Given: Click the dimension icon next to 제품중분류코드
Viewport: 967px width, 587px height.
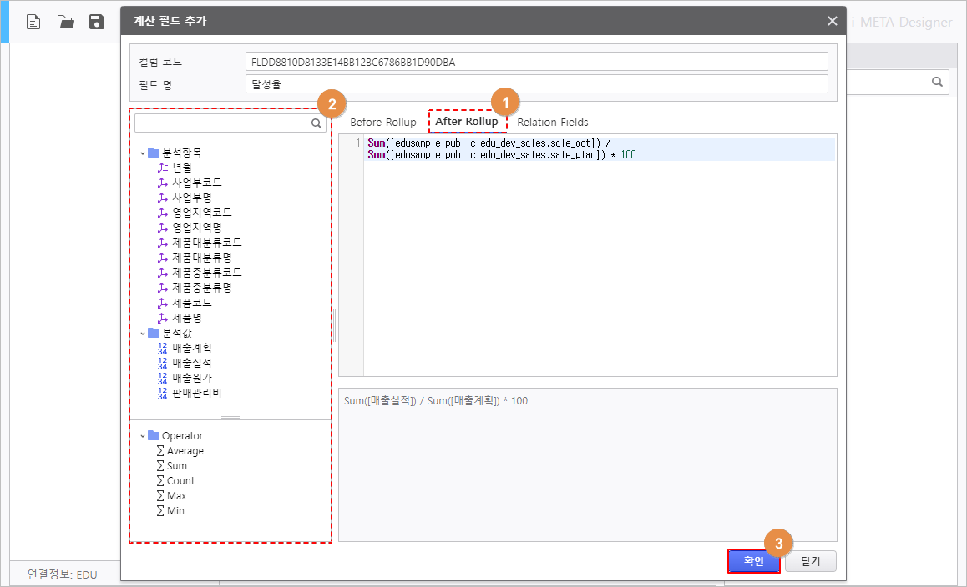Looking at the screenshot, I should [x=163, y=273].
